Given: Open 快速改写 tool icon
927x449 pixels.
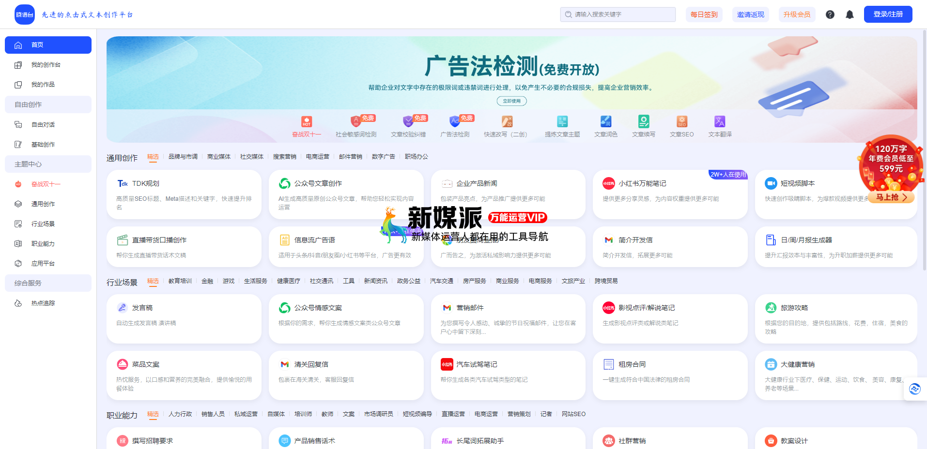Looking at the screenshot, I should pyautogui.click(x=507, y=121).
